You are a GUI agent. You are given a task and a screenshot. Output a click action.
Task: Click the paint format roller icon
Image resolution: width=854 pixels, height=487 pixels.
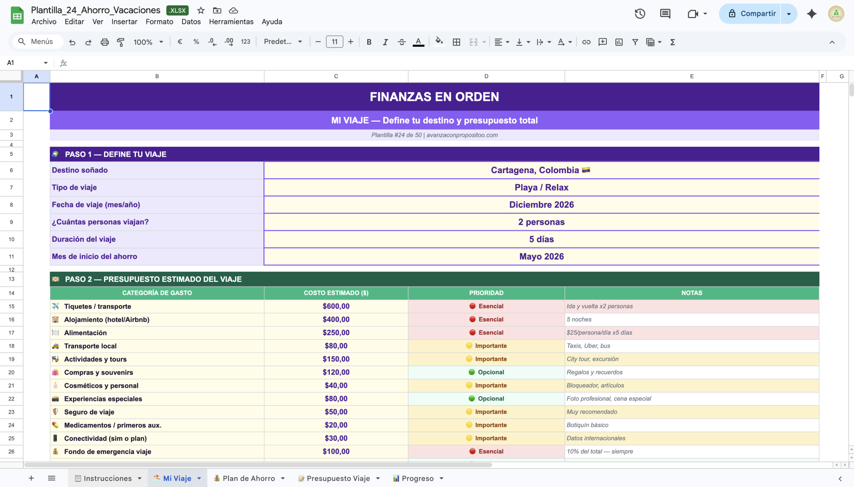point(120,42)
